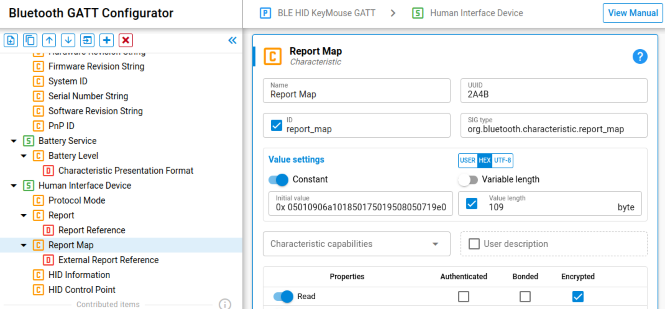Open BLE HID KeyMouse GATT breadcrumb
The image size is (665, 309).
(x=326, y=13)
